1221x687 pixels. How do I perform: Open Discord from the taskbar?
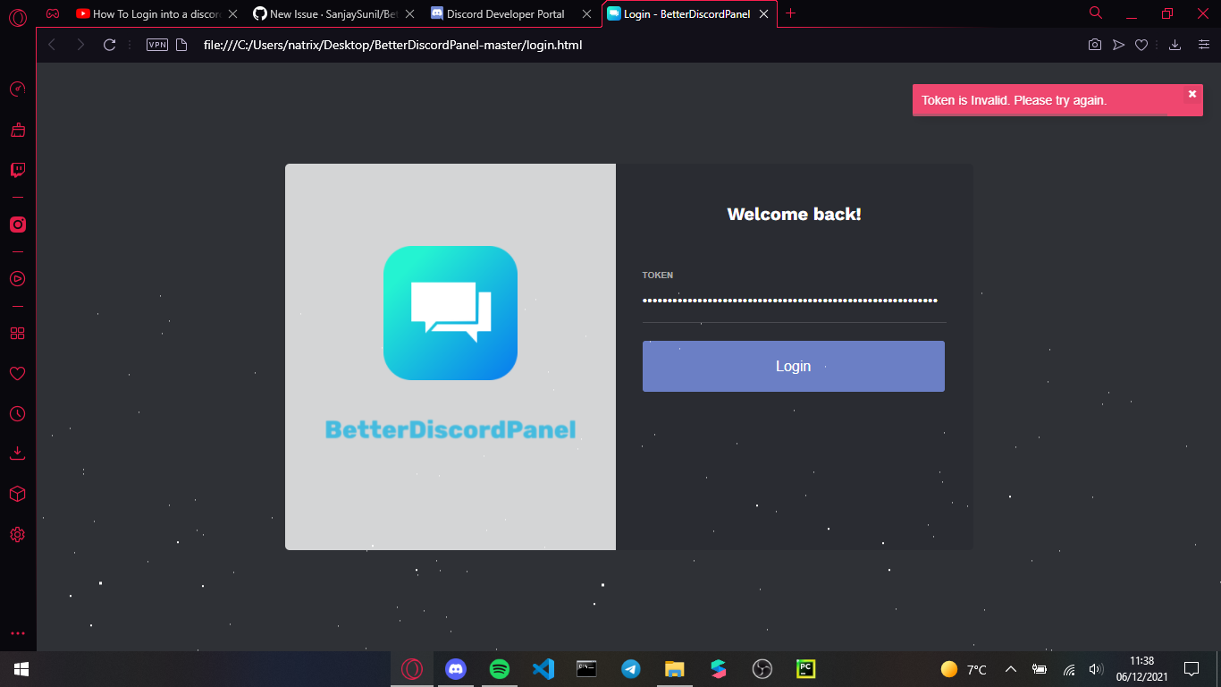pos(456,669)
